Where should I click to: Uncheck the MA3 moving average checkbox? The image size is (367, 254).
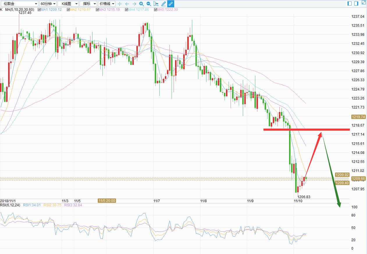[97, 10]
